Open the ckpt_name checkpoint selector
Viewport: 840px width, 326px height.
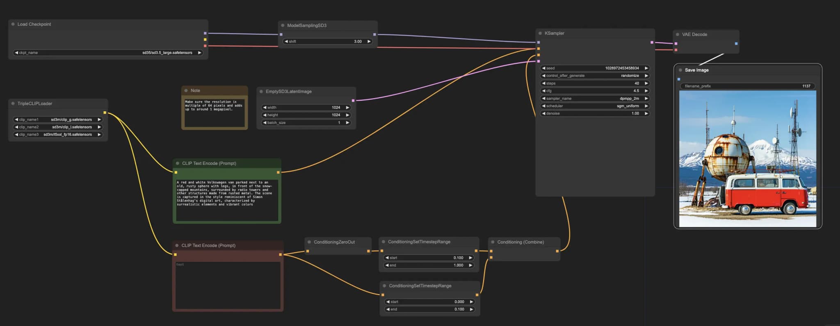[x=108, y=53]
